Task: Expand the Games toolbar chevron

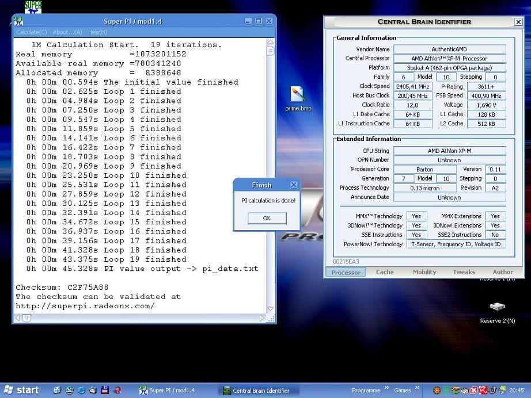Action: (417, 388)
